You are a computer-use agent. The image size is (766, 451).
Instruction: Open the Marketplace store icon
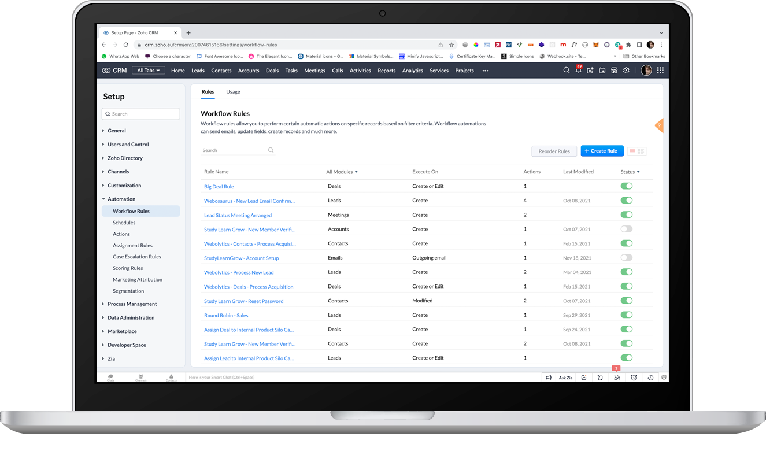coord(614,70)
